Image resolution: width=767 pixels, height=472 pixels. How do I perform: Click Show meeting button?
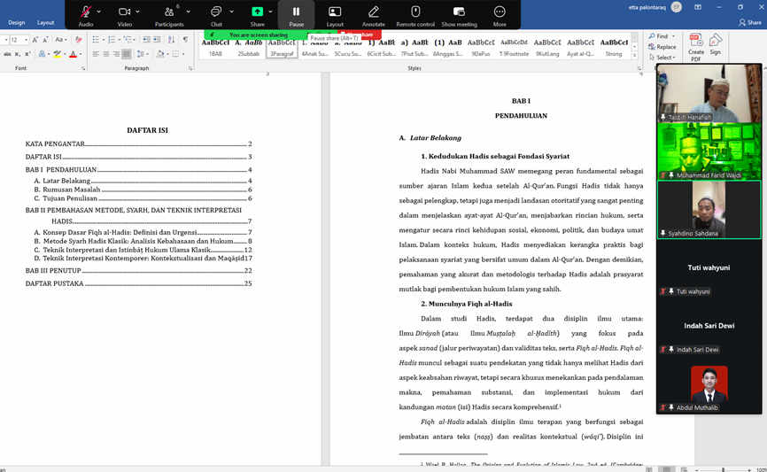pos(459,15)
